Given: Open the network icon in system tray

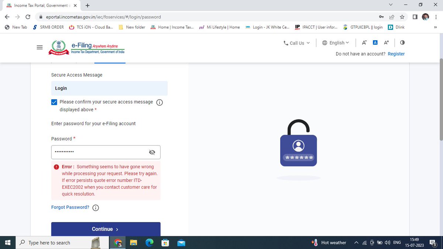Looking at the screenshot, I should pyautogui.click(x=364, y=243).
